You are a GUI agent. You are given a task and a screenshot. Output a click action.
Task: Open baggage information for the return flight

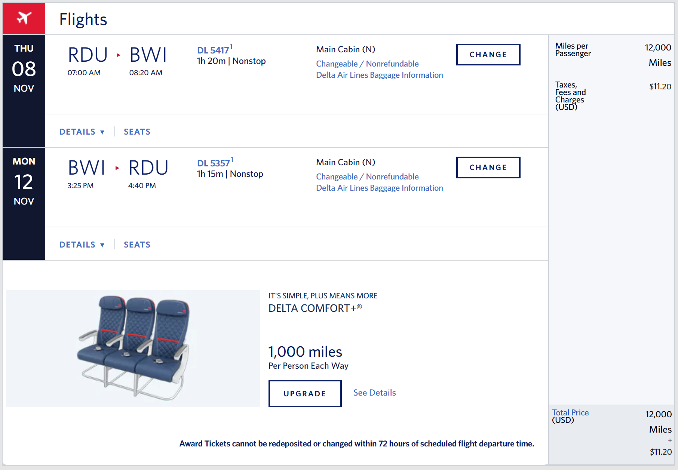point(379,188)
